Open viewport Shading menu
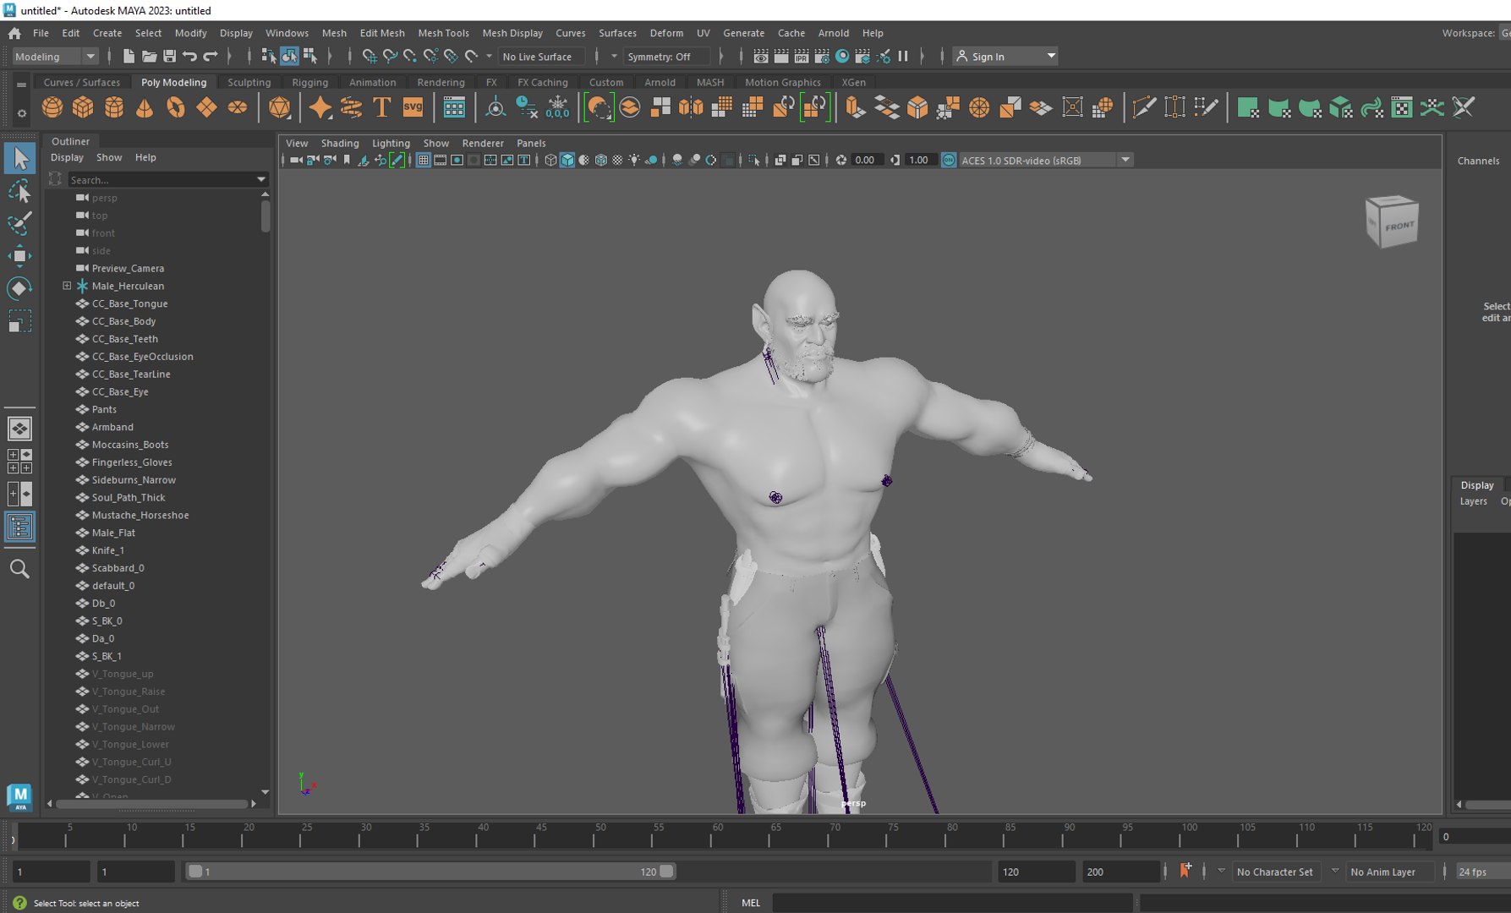 pyautogui.click(x=340, y=143)
